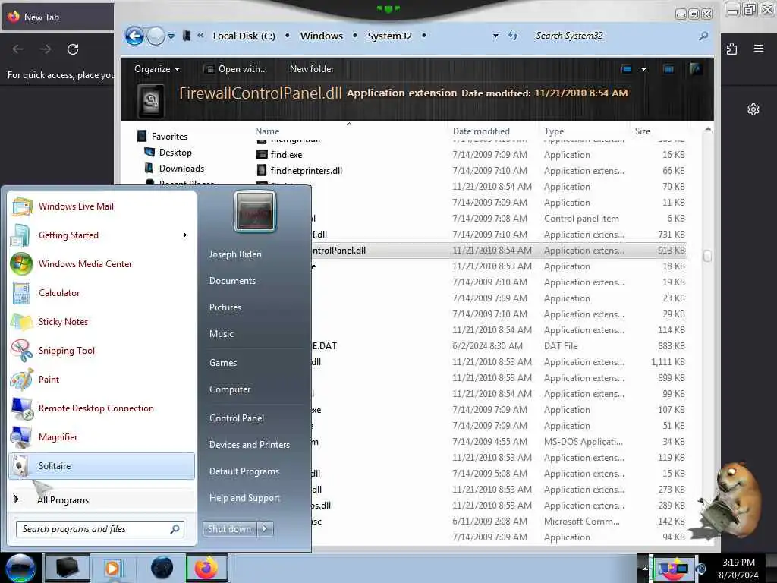Open Downloads in Favorites
The image size is (777, 583).
181,169
